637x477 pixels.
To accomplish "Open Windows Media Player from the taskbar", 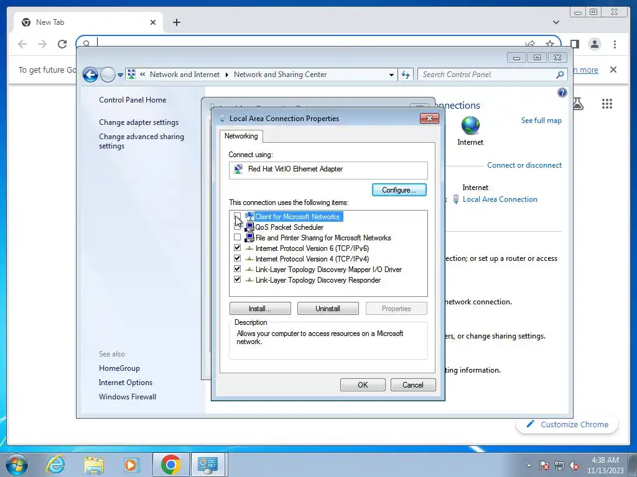I will [x=131, y=465].
